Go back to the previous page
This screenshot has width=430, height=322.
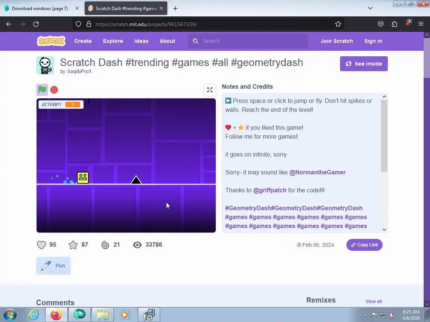(9, 24)
